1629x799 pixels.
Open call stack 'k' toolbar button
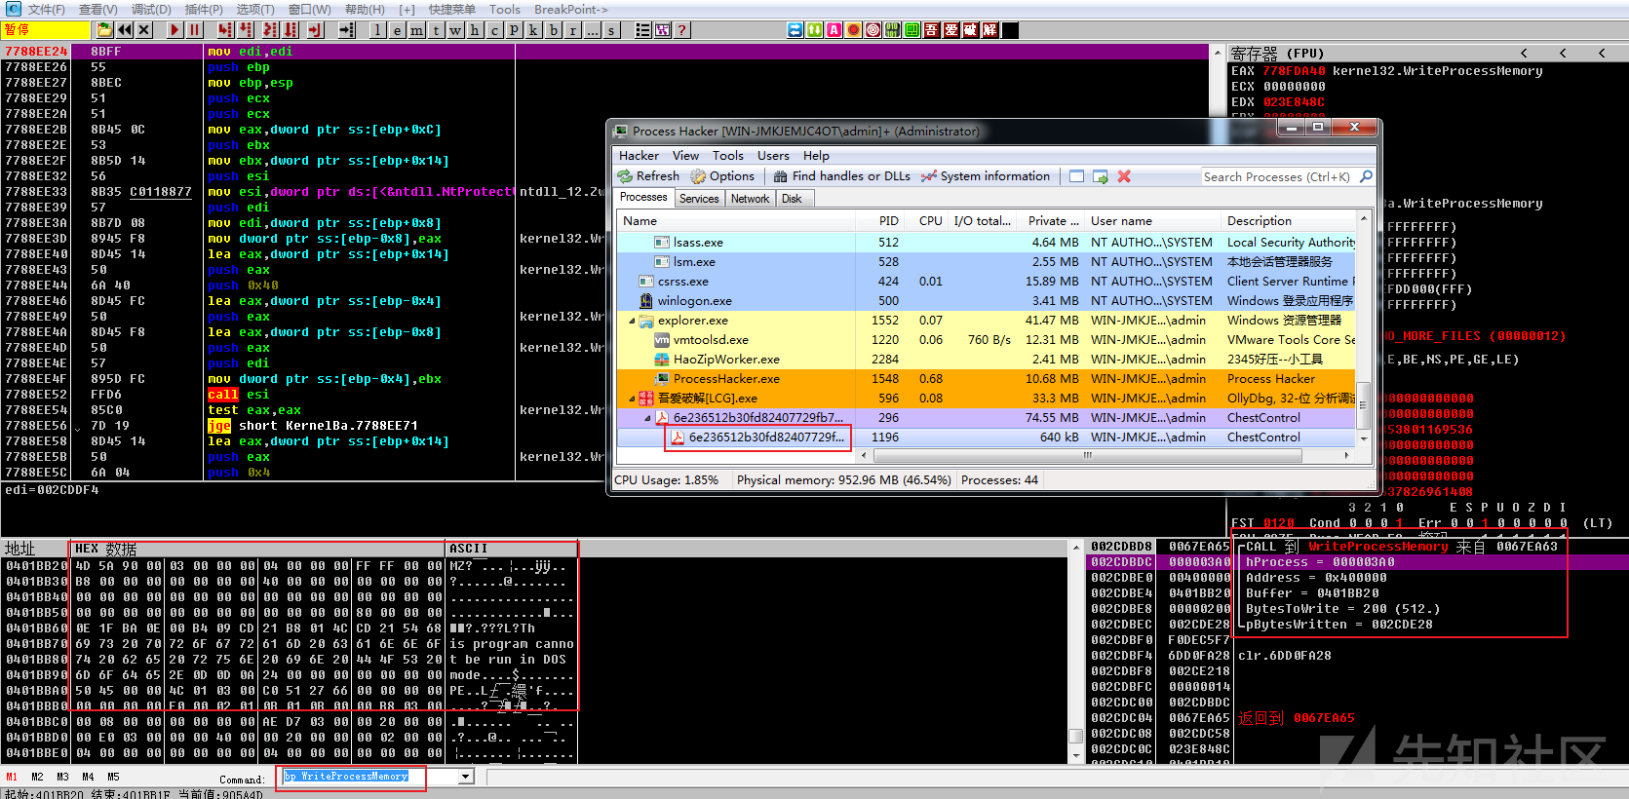[x=534, y=30]
